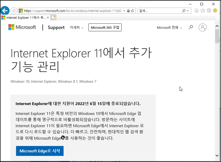
Task: Expand the search provider dropdown arrow
Action: (188, 11)
